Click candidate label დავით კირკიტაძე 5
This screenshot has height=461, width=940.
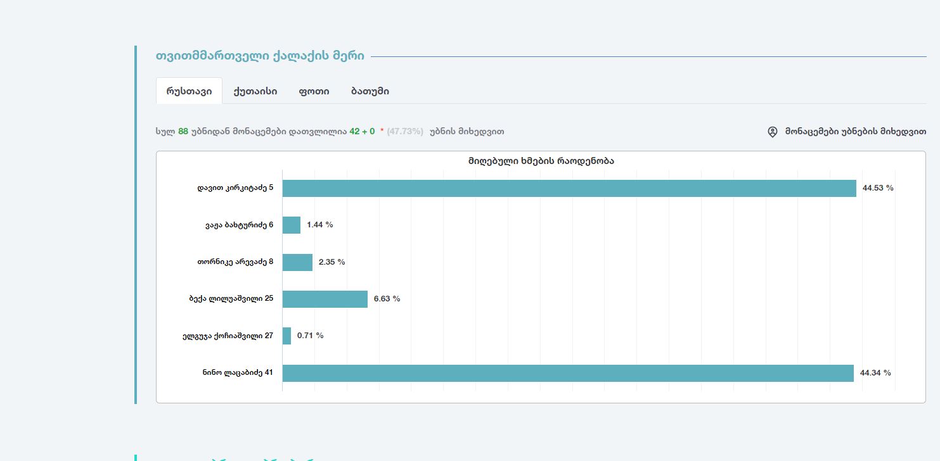pyautogui.click(x=235, y=188)
